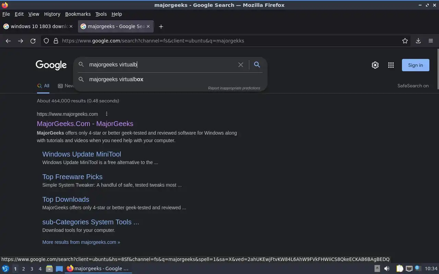Image resolution: width=439 pixels, height=274 pixels.
Task: Open clipboard manager tray icon
Action: coord(400,269)
